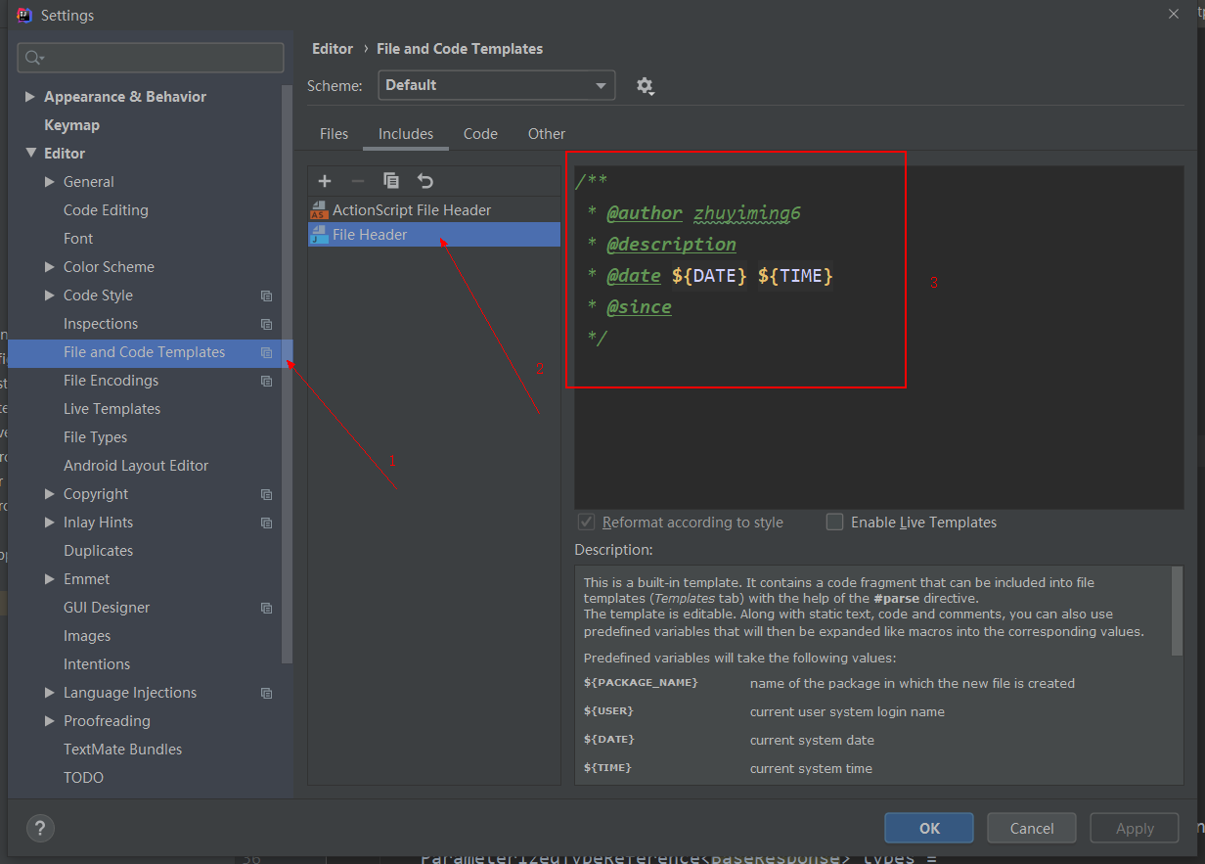
Task: Click the File Header file icon
Action: 319,235
